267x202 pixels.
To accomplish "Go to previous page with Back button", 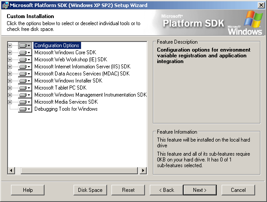I will pos(167,190).
